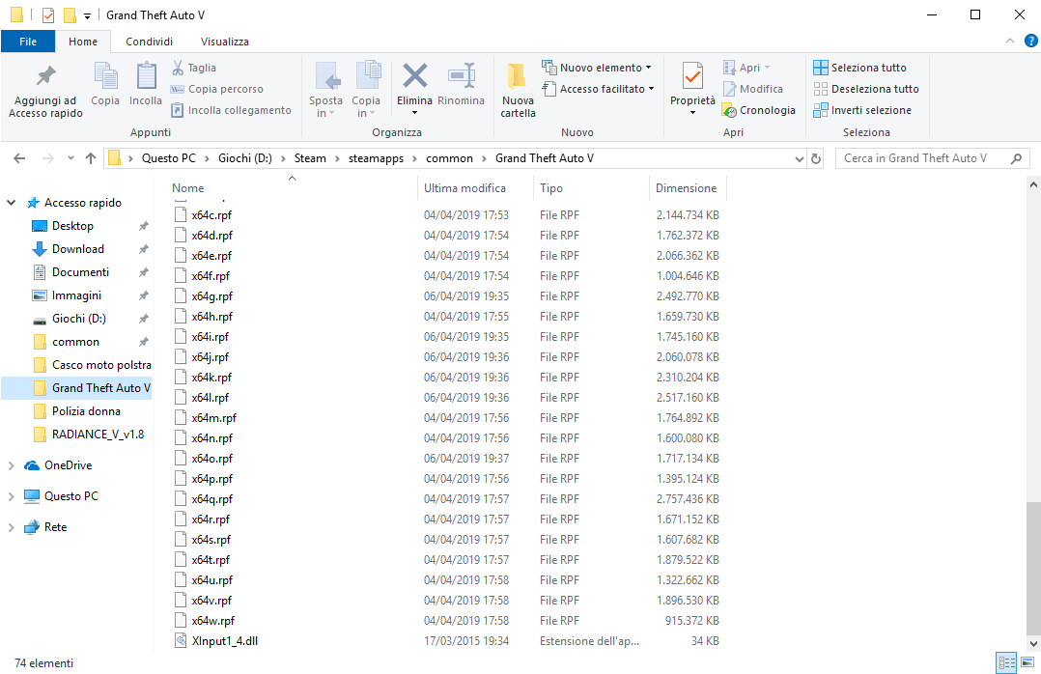Click the Copia ribbon icon
The image size is (1041, 674).
click(105, 75)
